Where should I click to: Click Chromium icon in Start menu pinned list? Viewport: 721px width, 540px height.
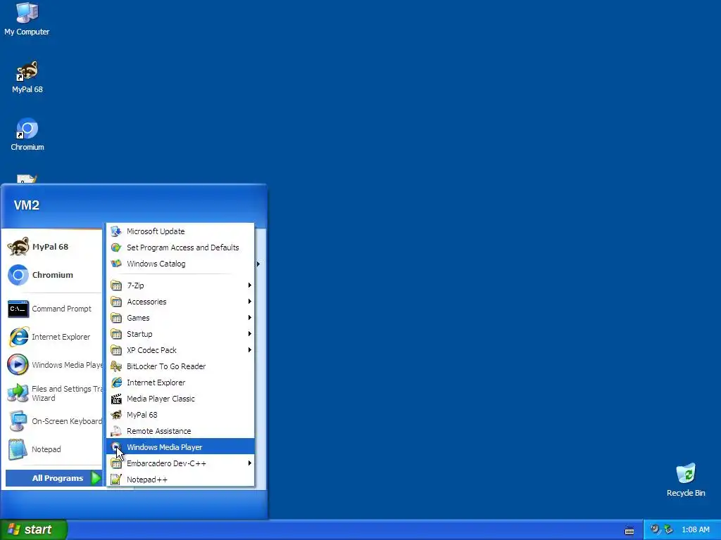[18, 275]
